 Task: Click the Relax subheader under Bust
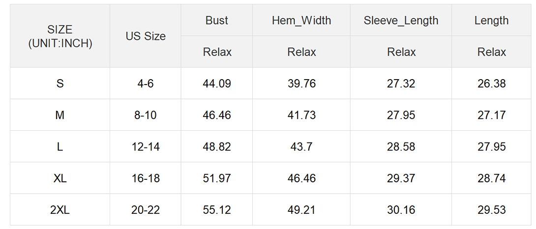[x=217, y=52]
